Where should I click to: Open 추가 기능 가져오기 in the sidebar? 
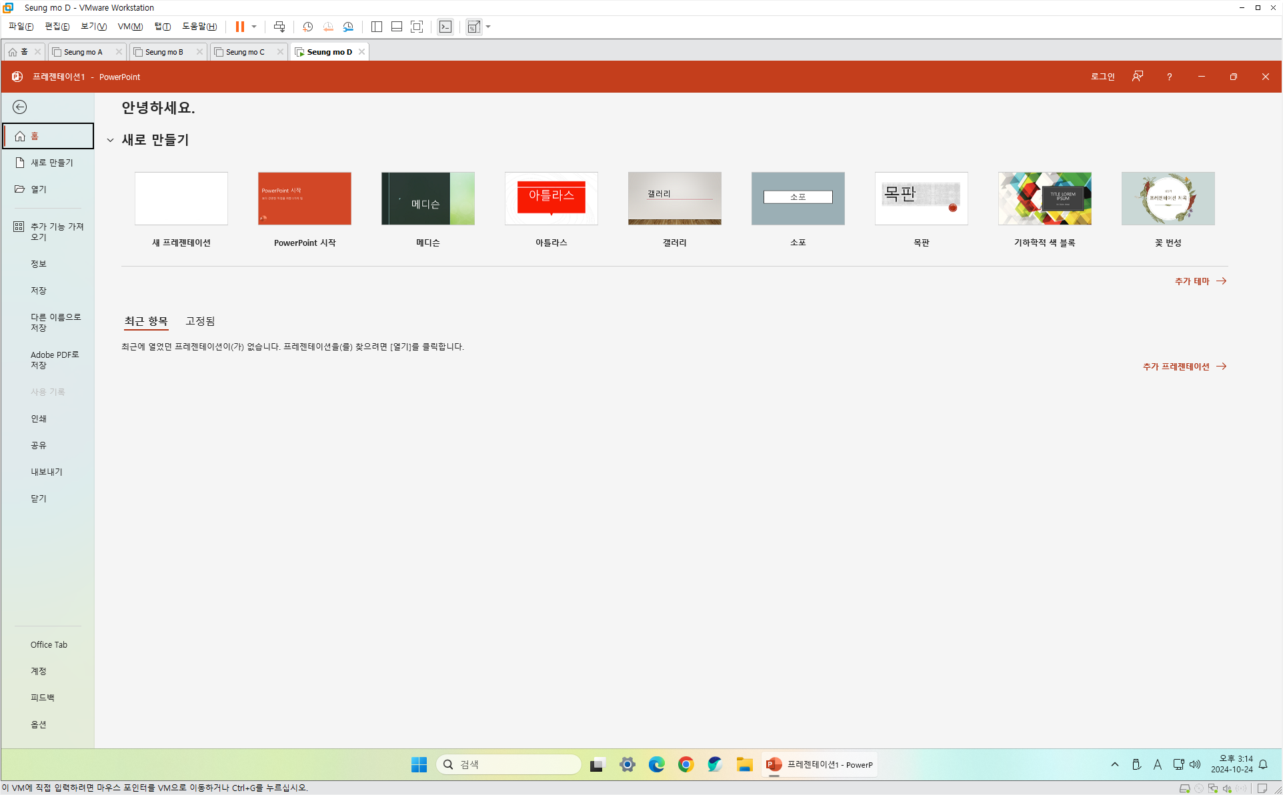tap(48, 232)
